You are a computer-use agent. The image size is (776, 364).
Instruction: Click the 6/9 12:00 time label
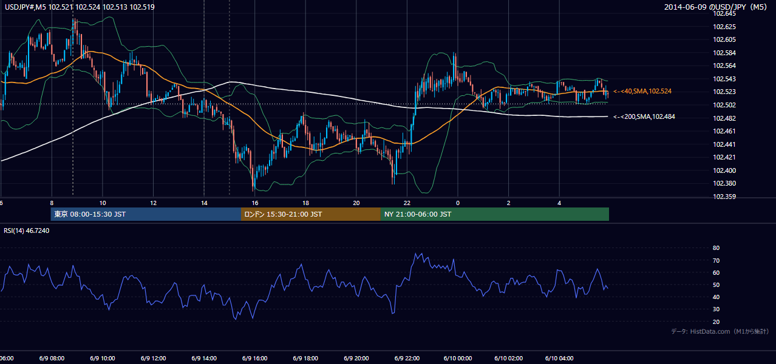point(153,359)
